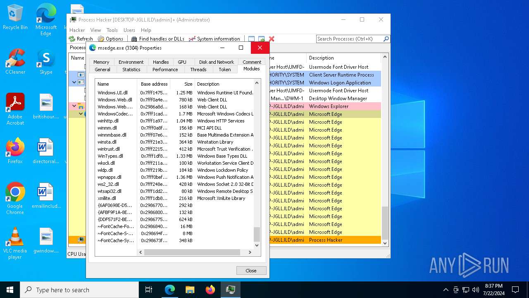The image size is (529, 298).
Task: Select the Adobe Acrobat desktop shortcut
Action: 15,109
